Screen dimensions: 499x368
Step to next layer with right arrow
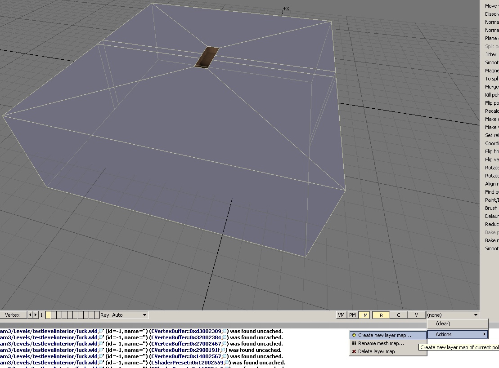click(36, 315)
